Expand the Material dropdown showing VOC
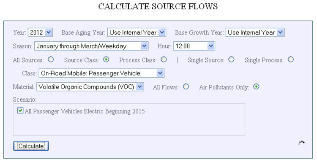 (x=90, y=87)
